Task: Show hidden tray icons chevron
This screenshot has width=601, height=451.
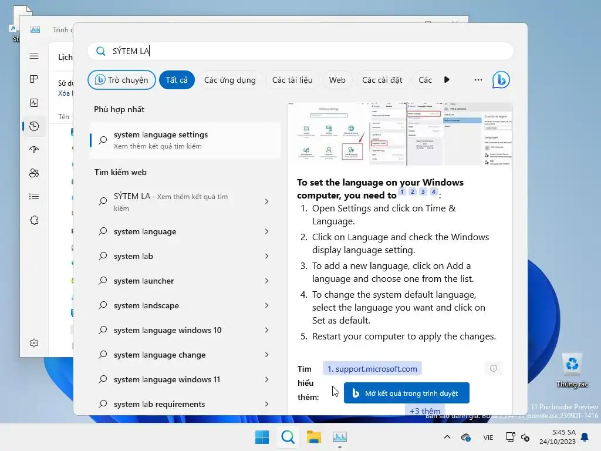Action: click(447, 437)
